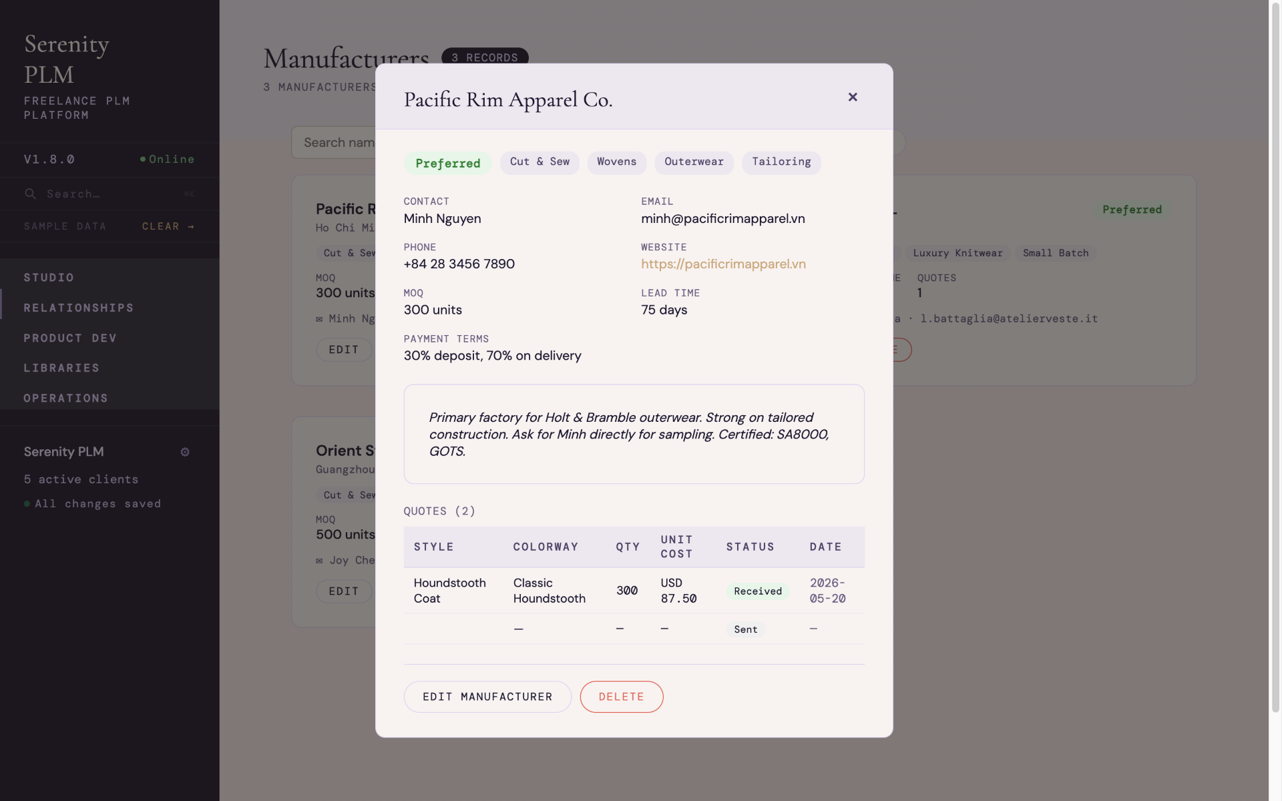Click the Small Batch tag on background card

(x=1056, y=253)
